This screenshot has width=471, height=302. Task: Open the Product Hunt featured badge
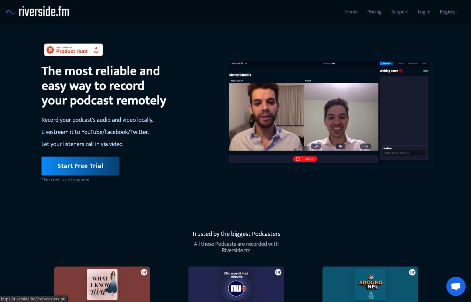[73, 50]
